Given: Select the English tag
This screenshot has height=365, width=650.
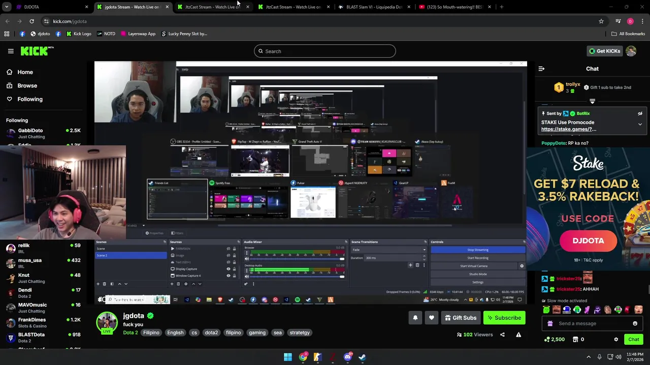Looking at the screenshot, I should [x=175, y=333].
